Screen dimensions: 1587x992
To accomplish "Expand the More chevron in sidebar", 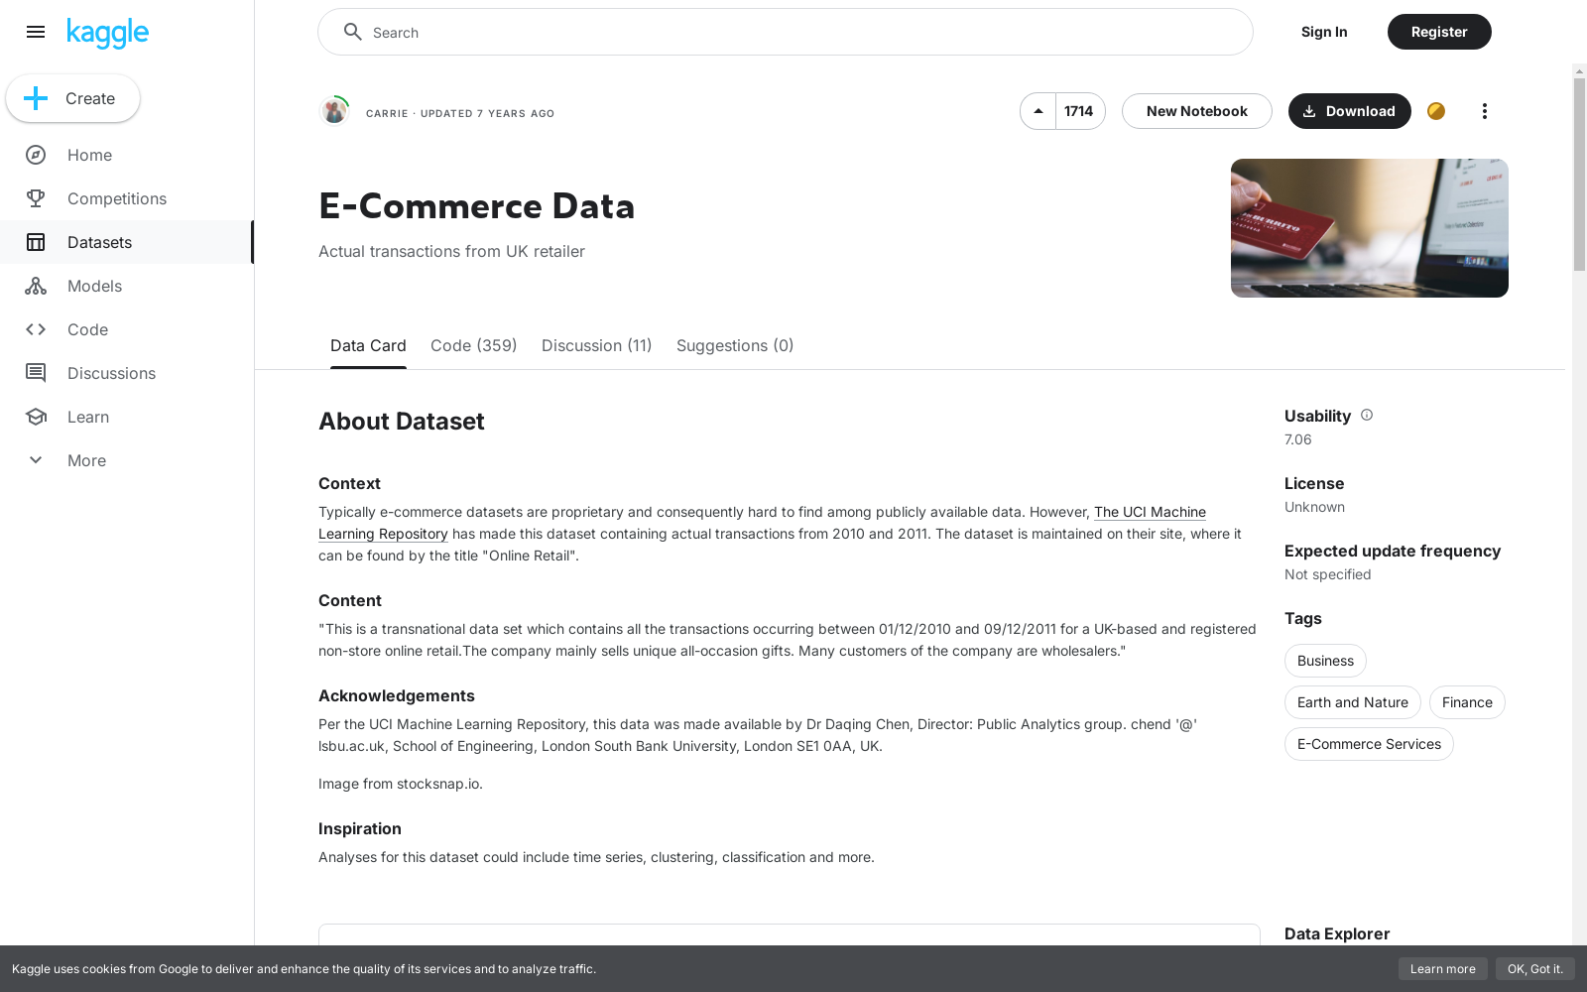I will coord(36,460).
